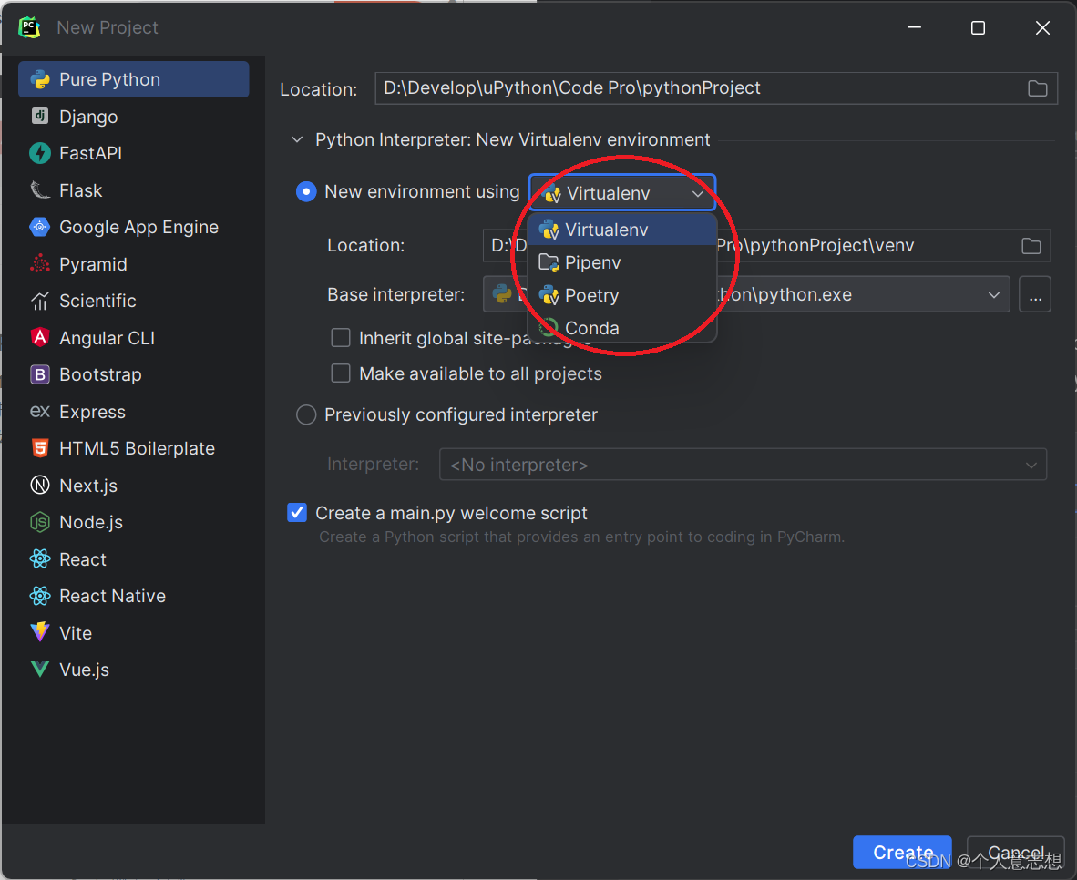Image resolution: width=1077 pixels, height=880 pixels.
Task: Uncheck Create a main.py welcome script
Action: point(297,513)
